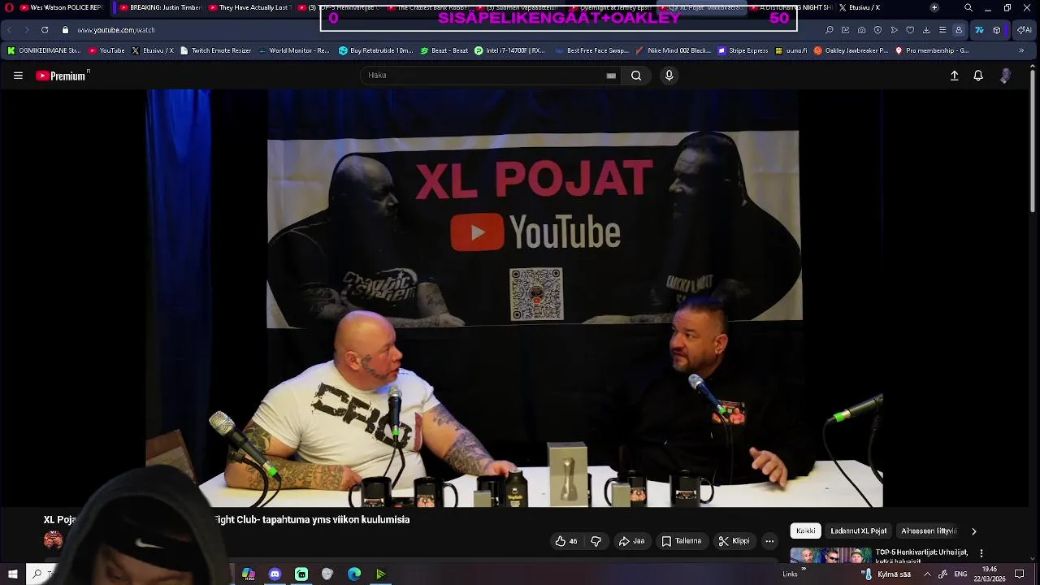Go to YouTube Premium home logo
The width and height of the screenshot is (1040, 585).
click(61, 76)
